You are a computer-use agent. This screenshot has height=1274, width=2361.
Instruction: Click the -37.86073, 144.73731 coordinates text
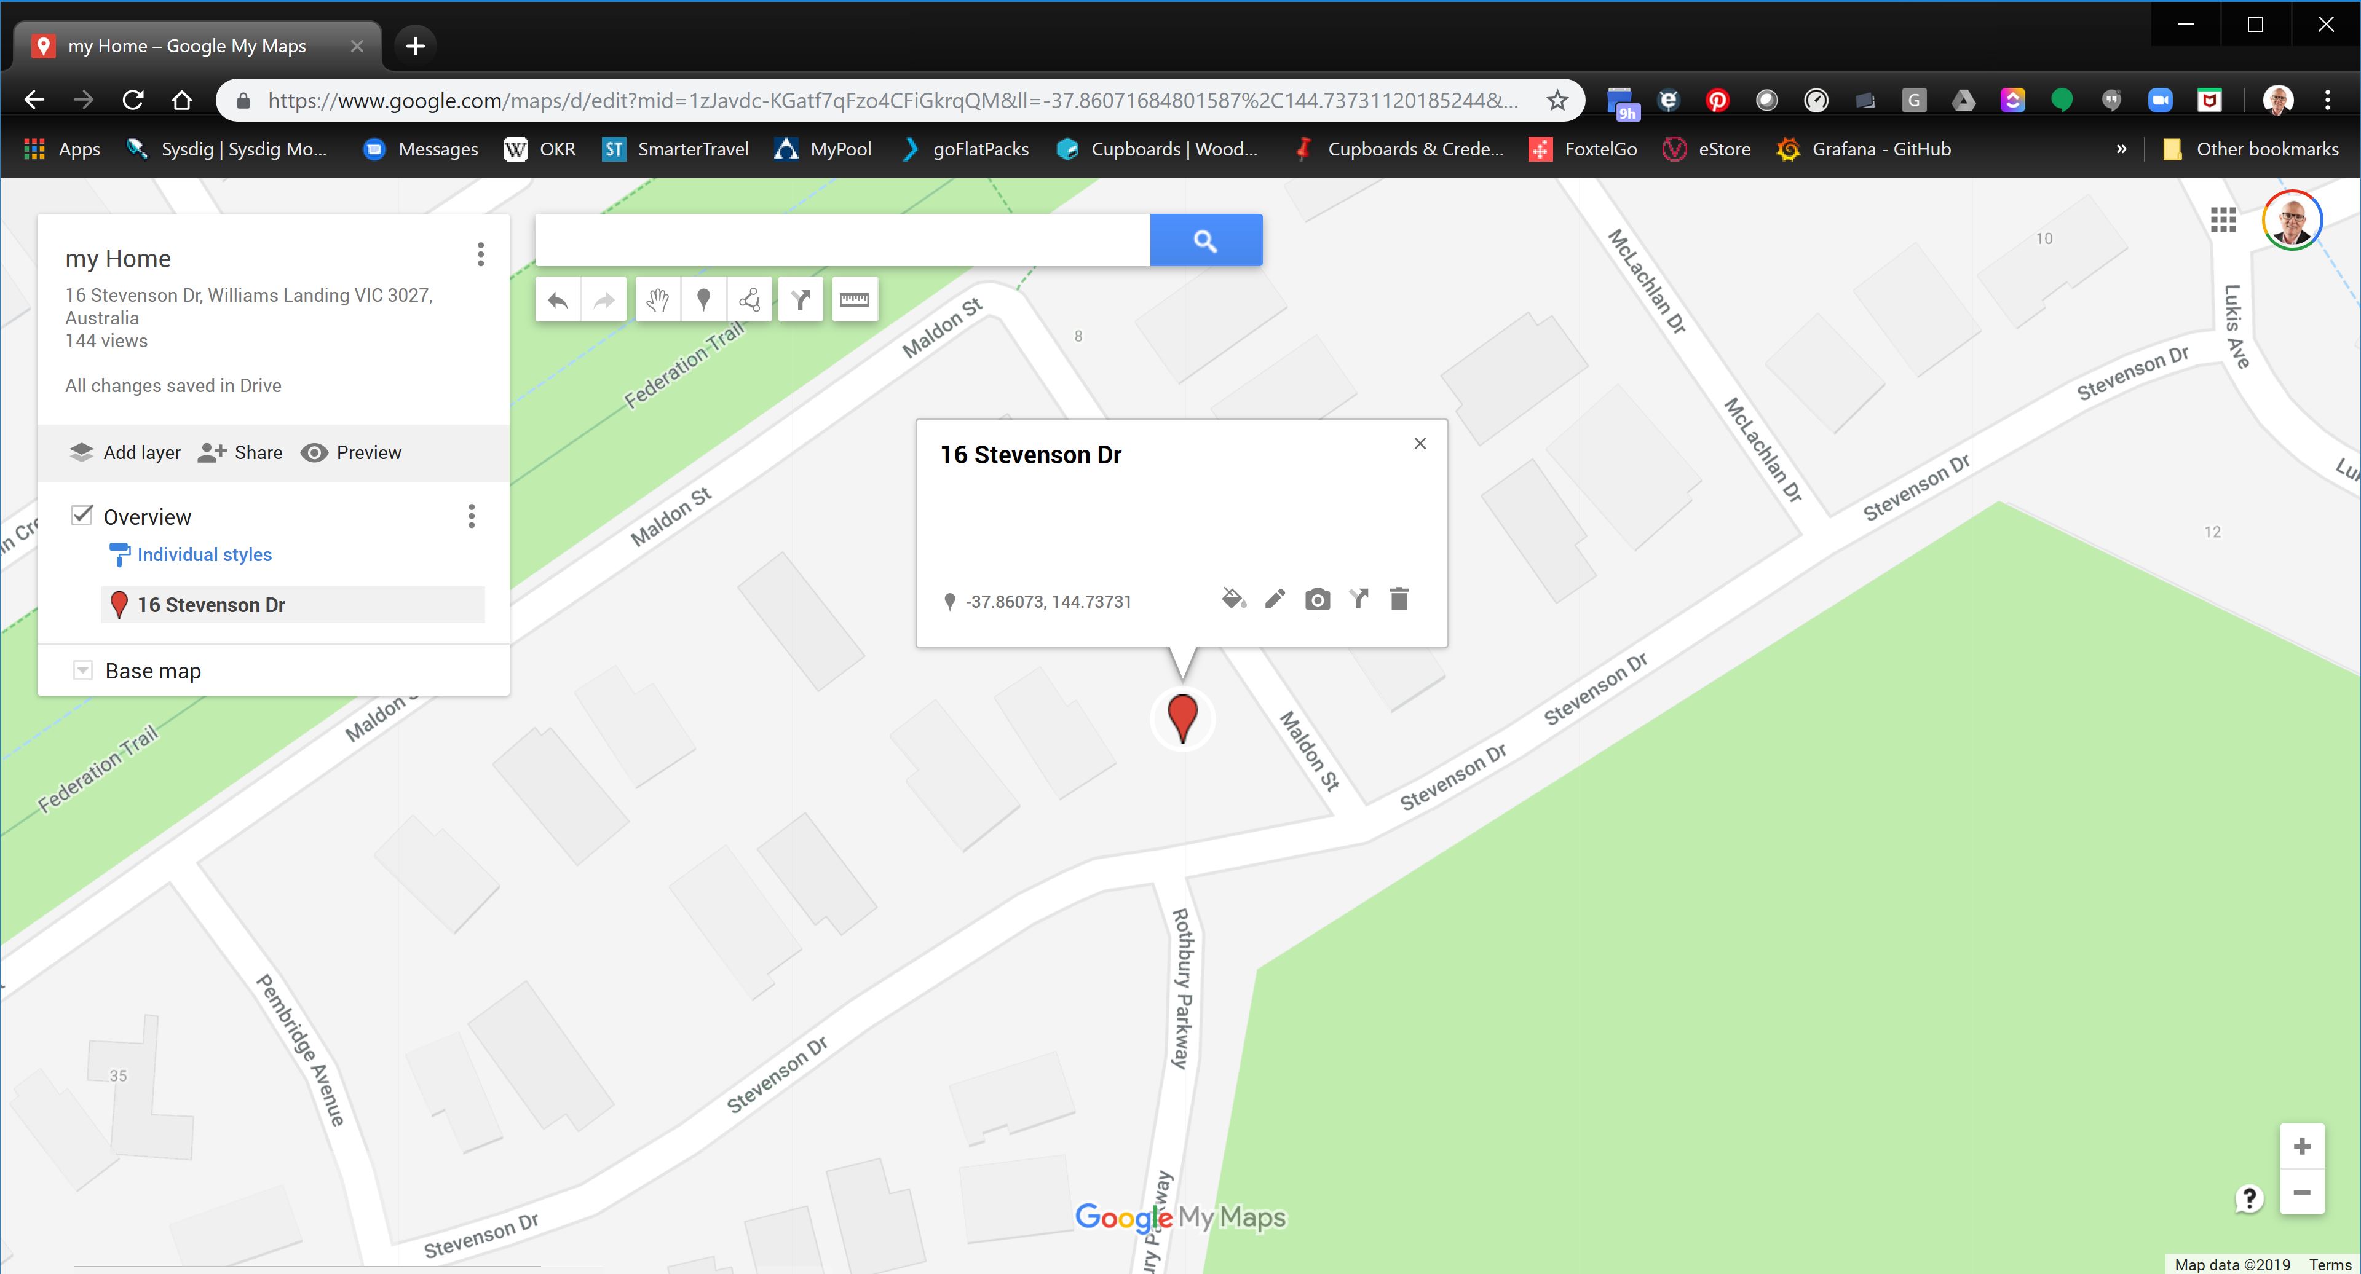[1048, 602]
